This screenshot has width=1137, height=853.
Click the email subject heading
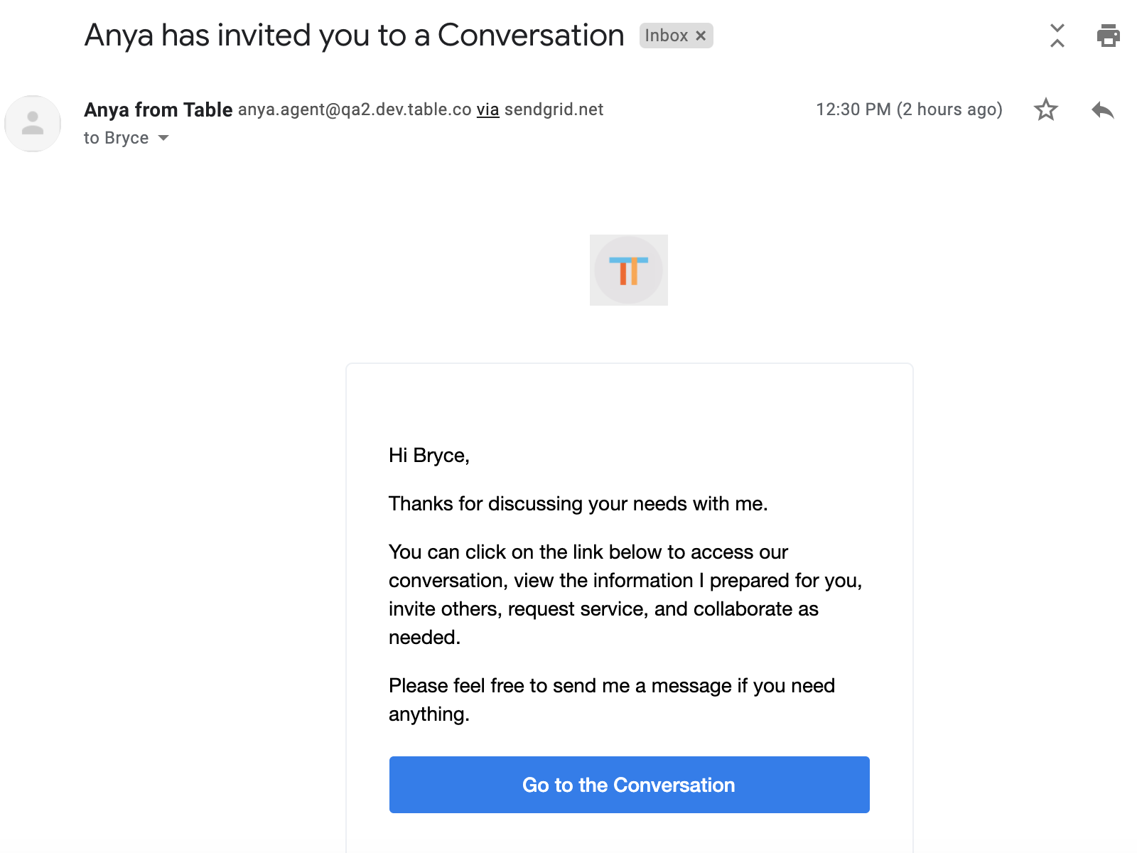click(354, 36)
